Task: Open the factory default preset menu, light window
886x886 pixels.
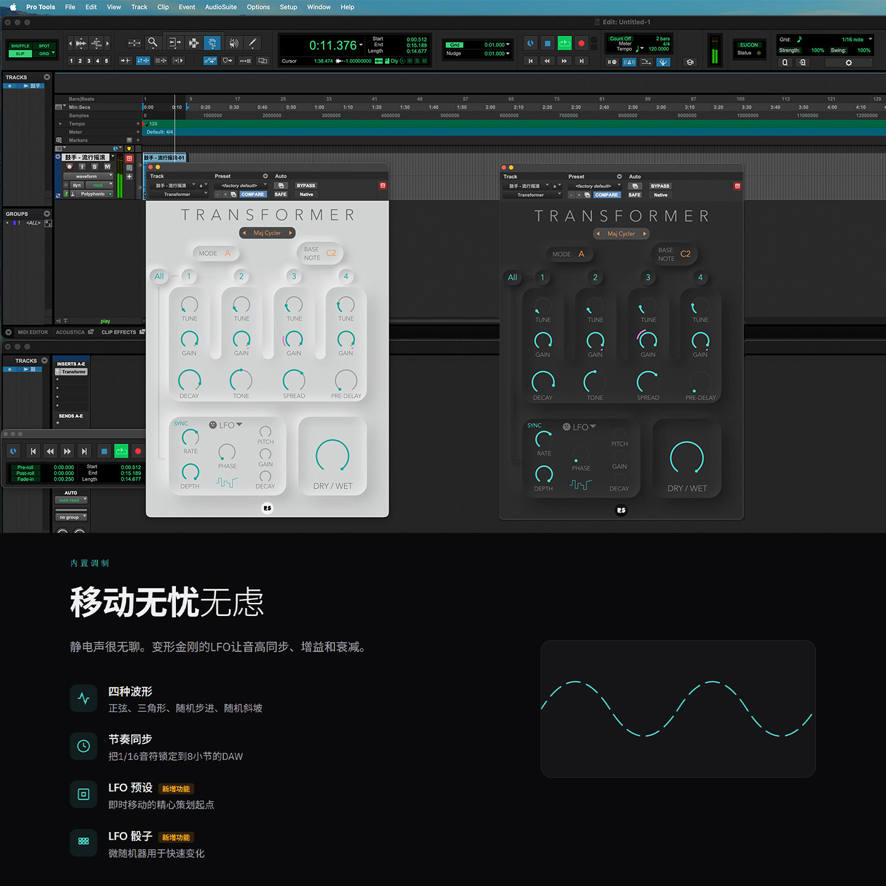Action: click(x=241, y=185)
